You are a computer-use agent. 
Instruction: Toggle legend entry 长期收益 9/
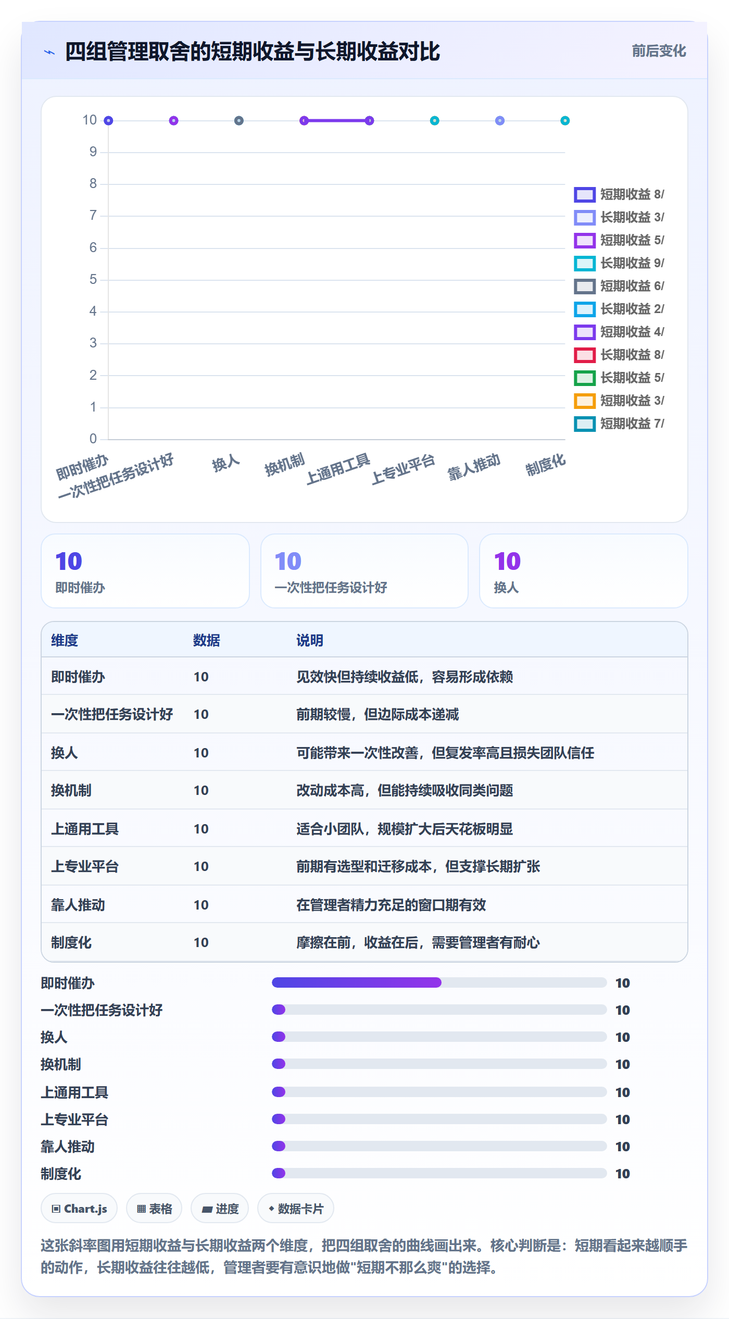619,263
